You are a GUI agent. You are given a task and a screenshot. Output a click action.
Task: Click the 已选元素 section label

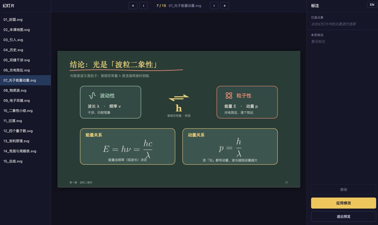coord(317,18)
